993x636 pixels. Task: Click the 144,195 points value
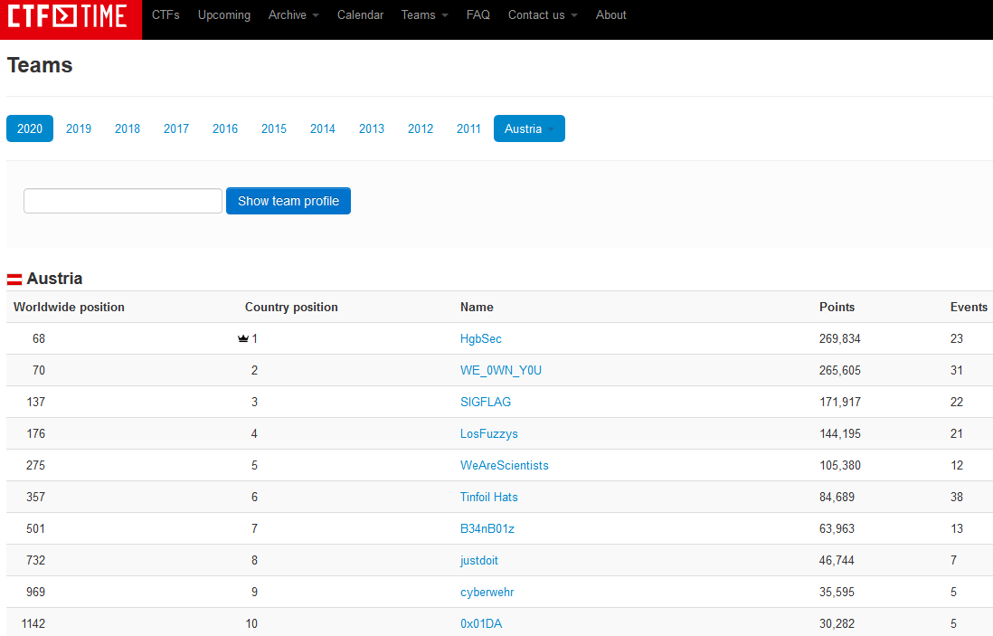point(840,433)
